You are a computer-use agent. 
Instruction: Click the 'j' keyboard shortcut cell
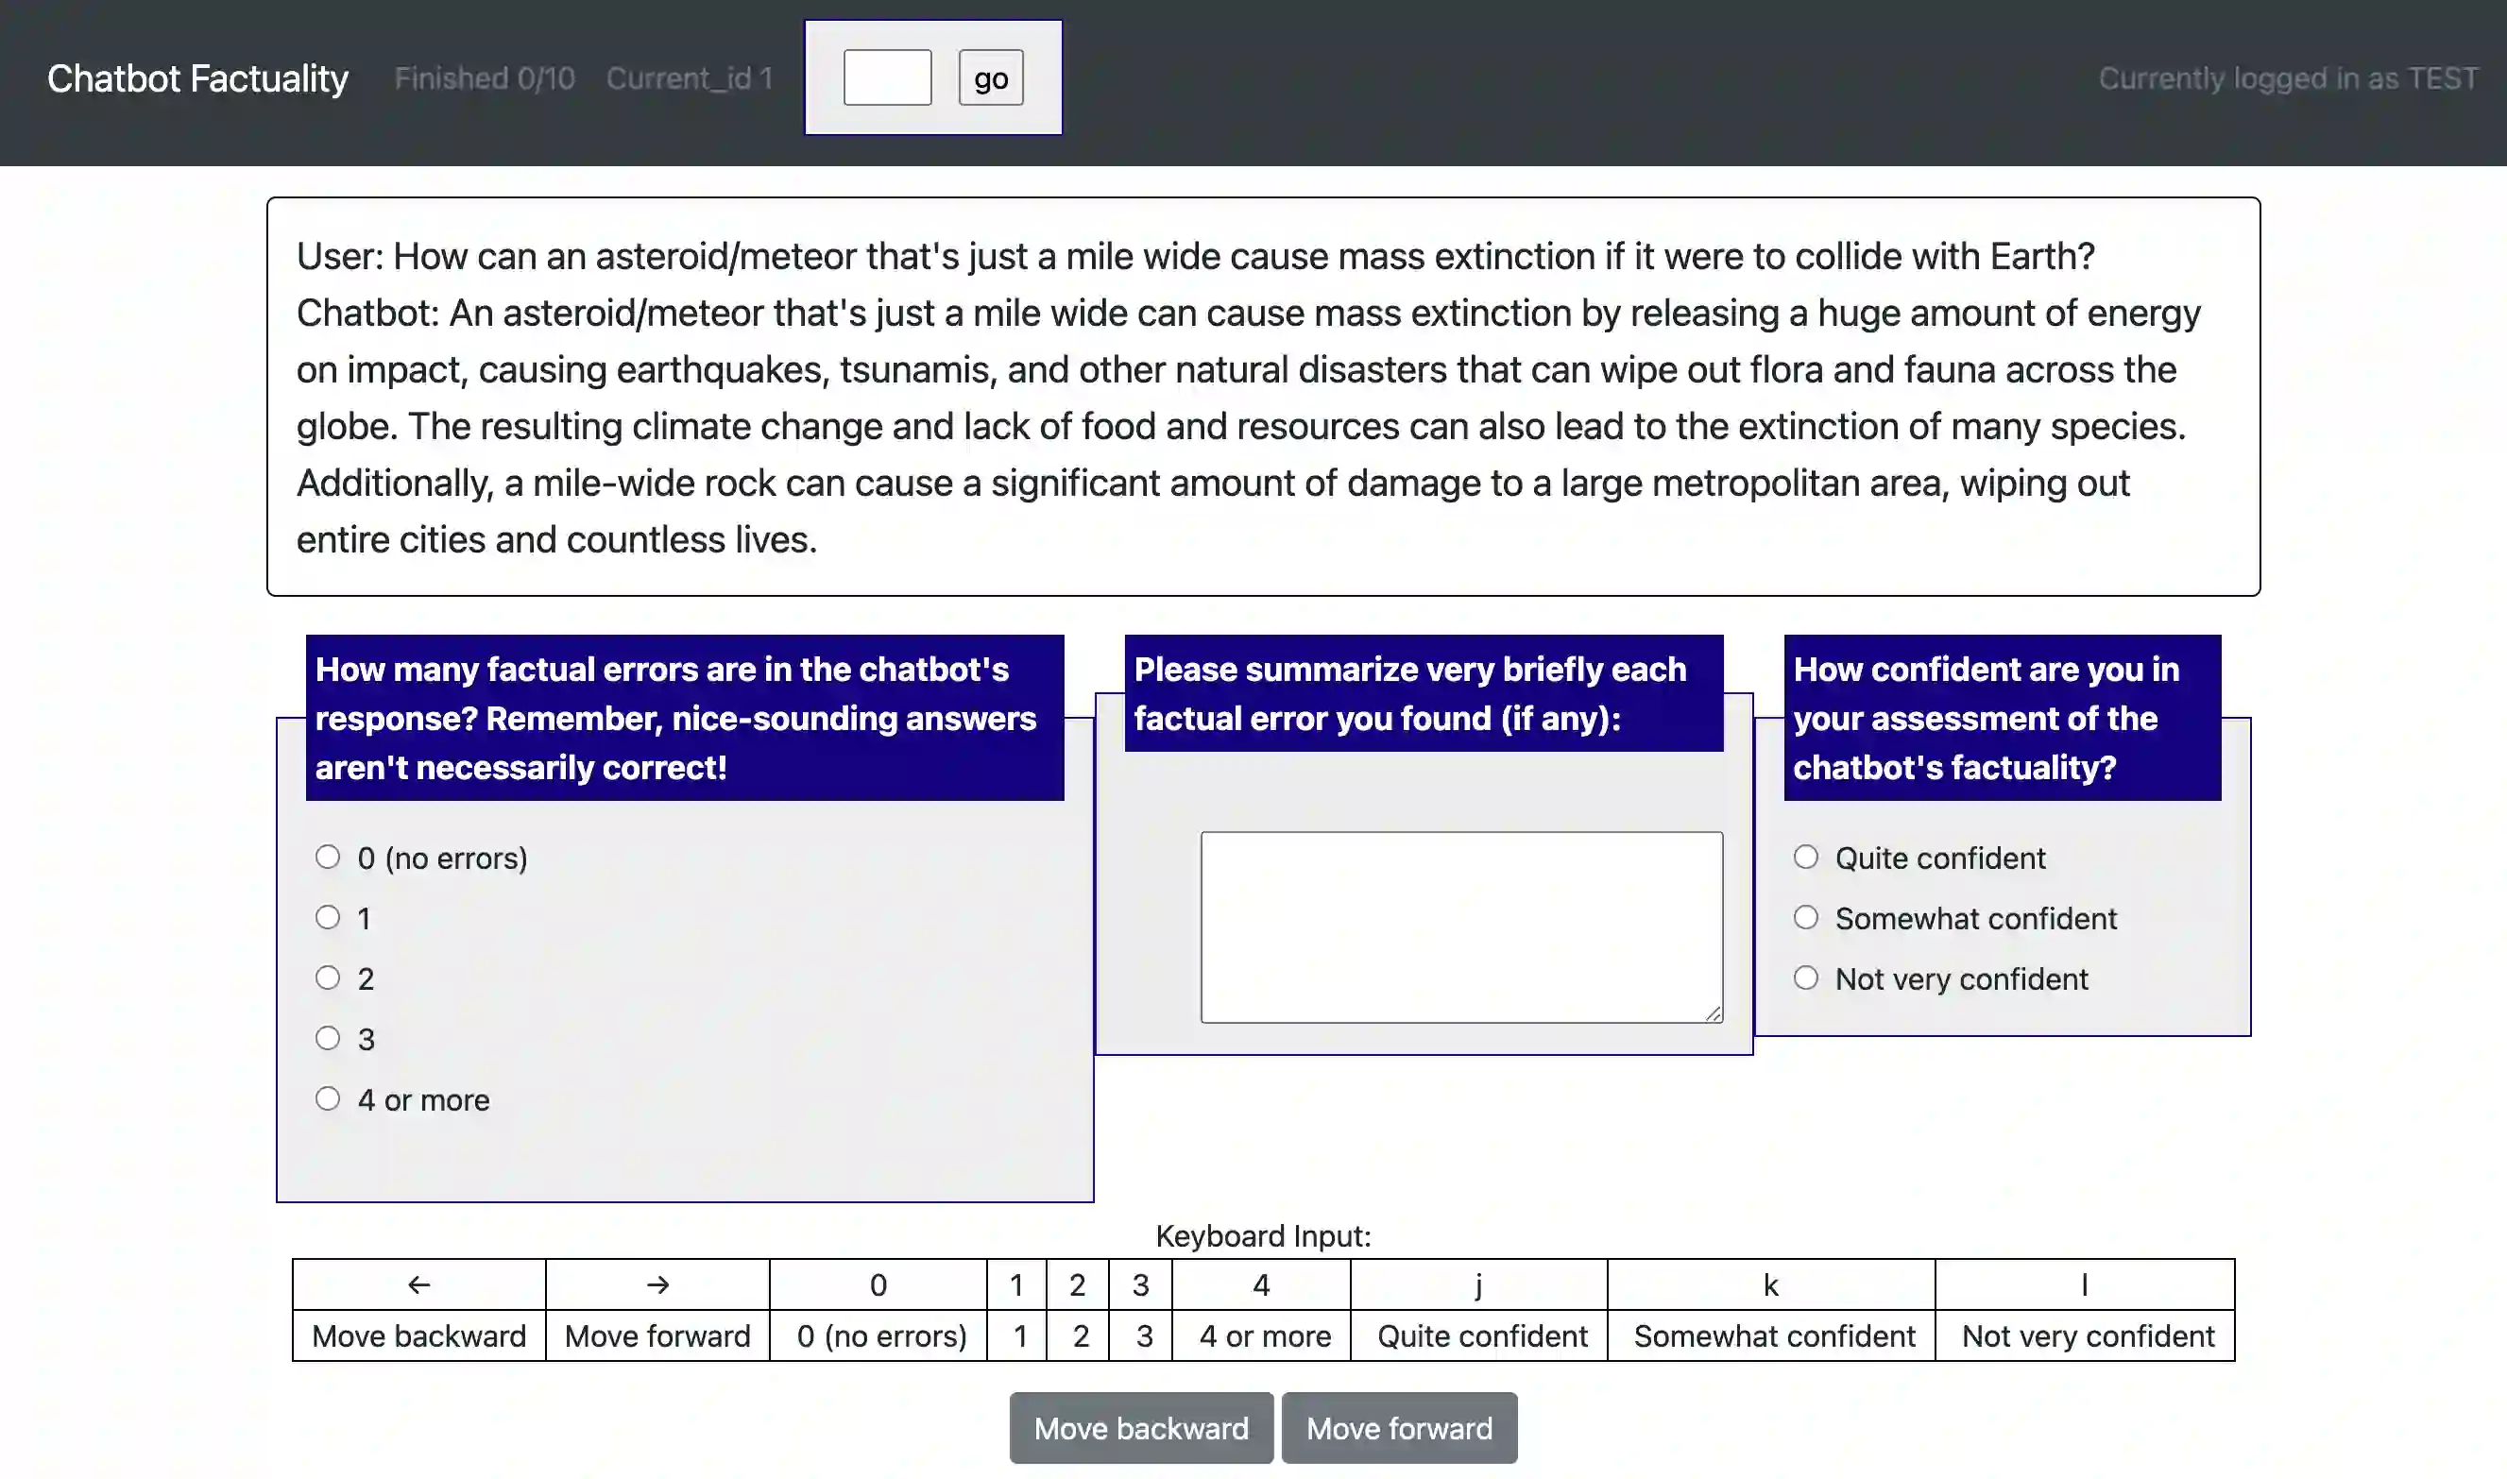[1477, 1284]
